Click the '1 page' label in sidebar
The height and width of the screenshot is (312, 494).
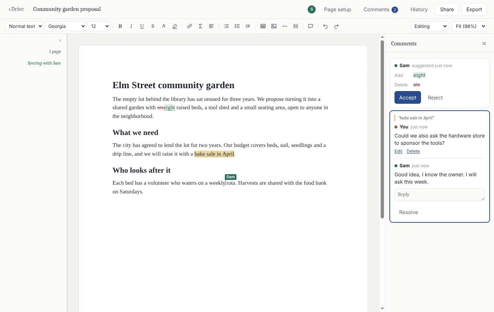[55, 52]
